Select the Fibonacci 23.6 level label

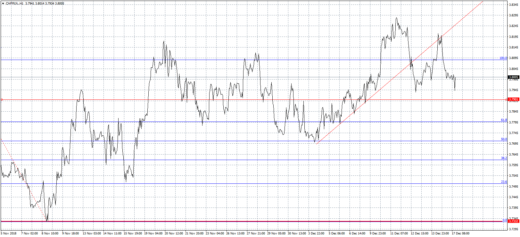(x=504, y=182)
